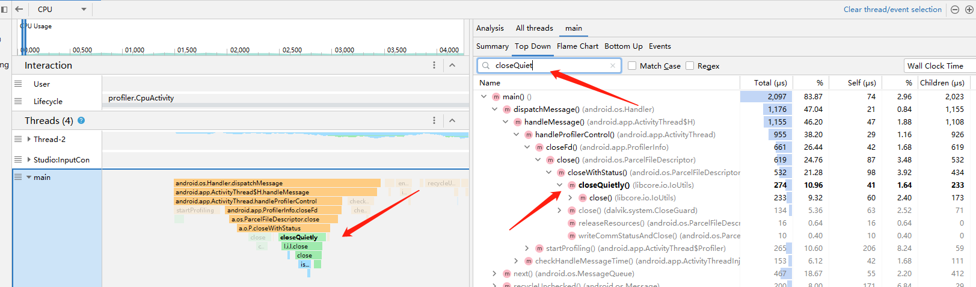Click Clear thread/event selection link

(x=892, y=9)
